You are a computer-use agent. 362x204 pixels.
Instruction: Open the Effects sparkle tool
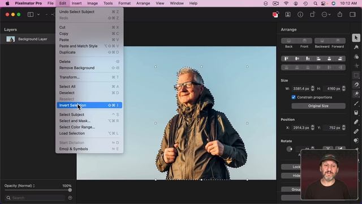[356, 66]
